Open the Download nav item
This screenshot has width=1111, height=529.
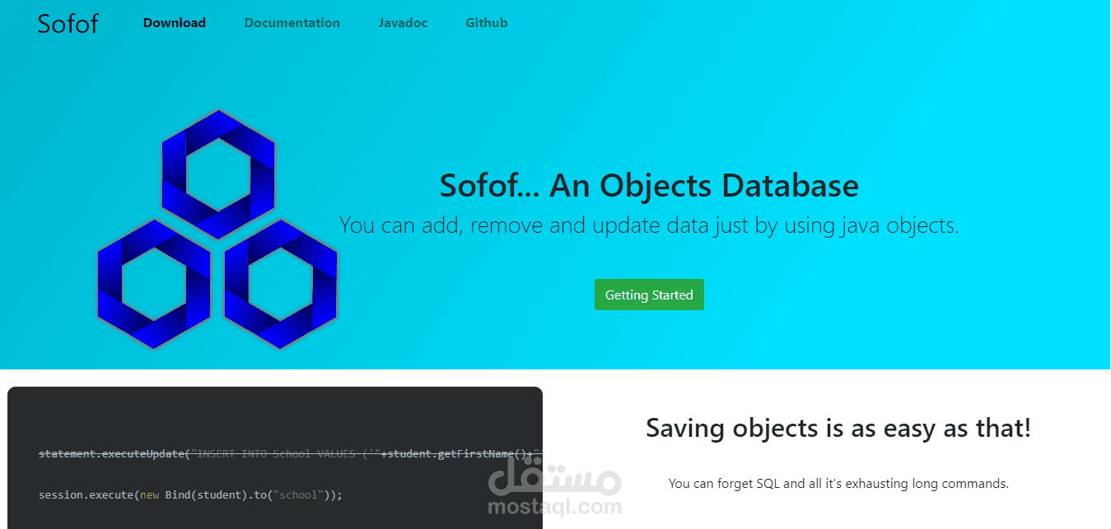point(175,23)
